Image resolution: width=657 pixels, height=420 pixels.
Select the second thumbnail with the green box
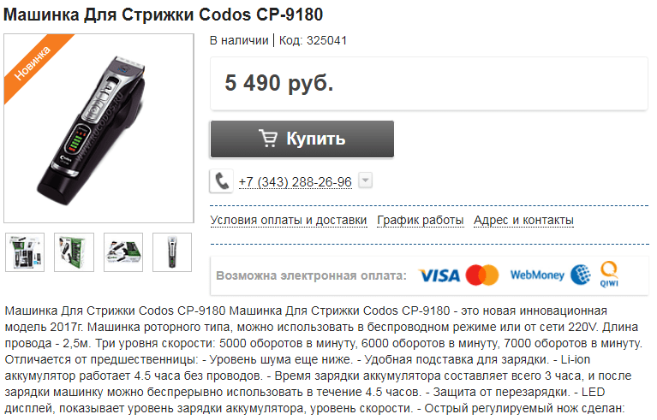(75, 252)
